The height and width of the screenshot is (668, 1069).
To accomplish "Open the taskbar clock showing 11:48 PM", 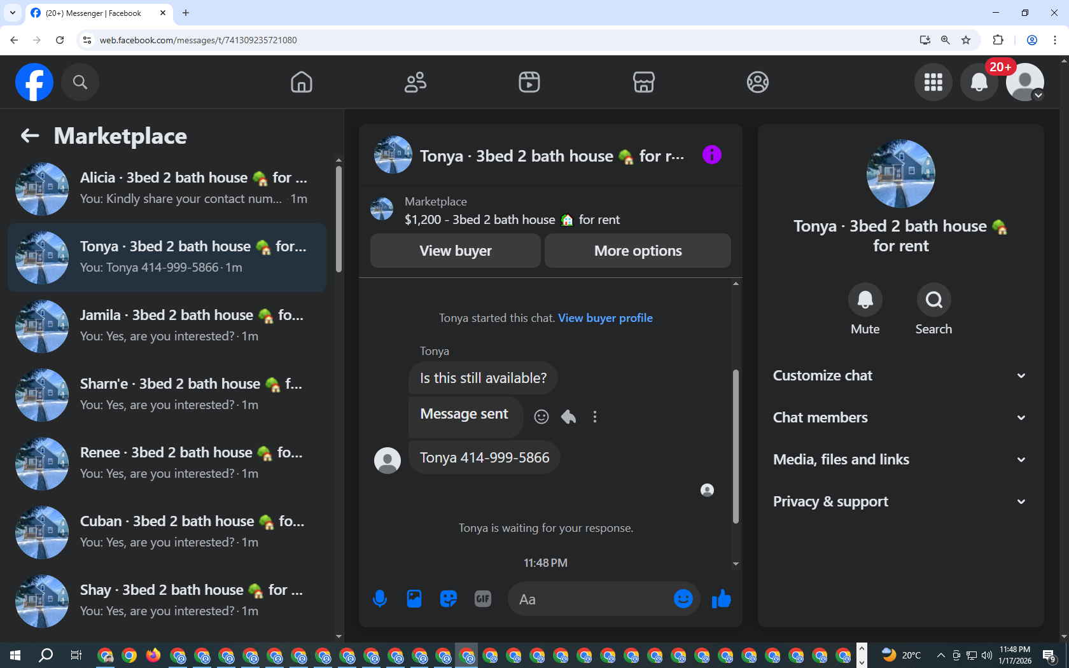I will [1015, 655].
